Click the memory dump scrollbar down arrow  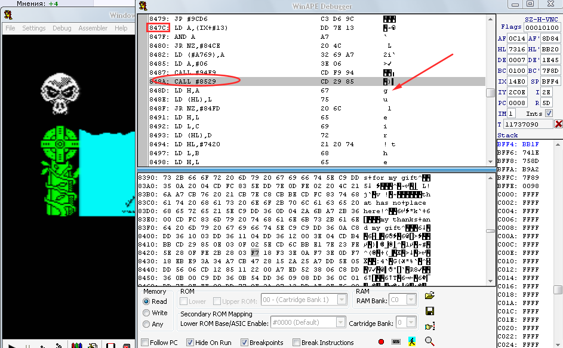[491, 281]
